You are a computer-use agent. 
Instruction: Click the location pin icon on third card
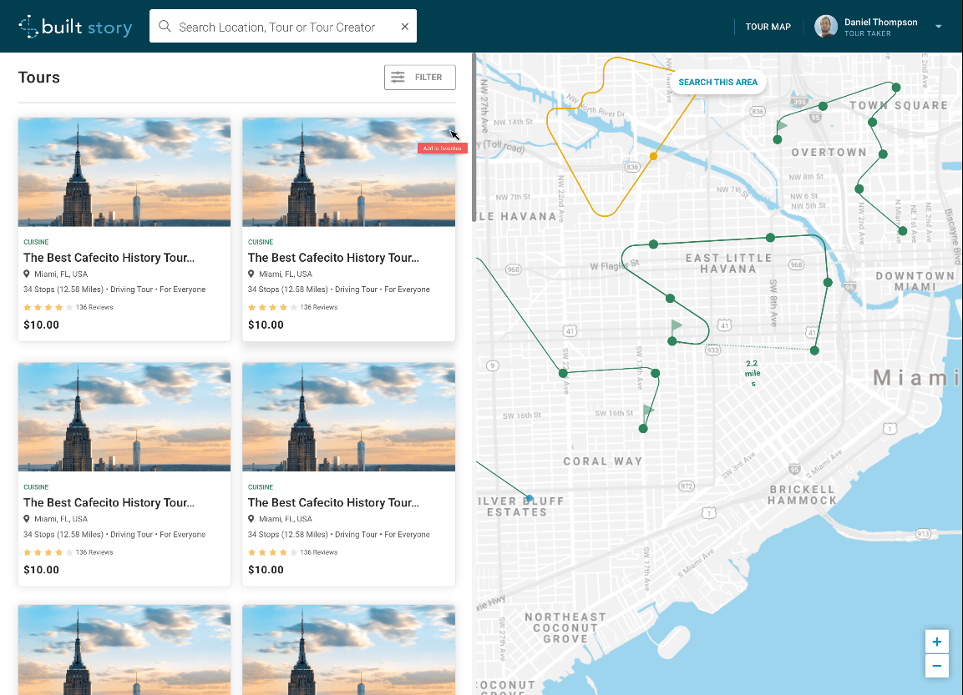click(x=27, y=518)
